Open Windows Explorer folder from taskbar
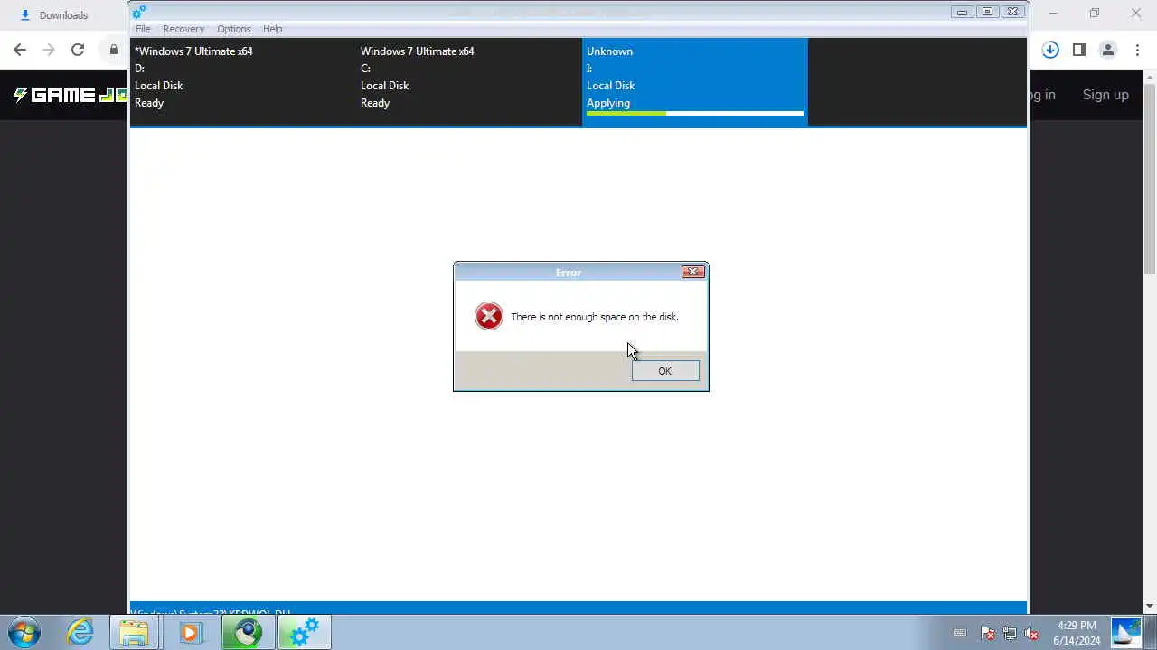Screen dimensions: 1157x650 [x=135, y=632]
